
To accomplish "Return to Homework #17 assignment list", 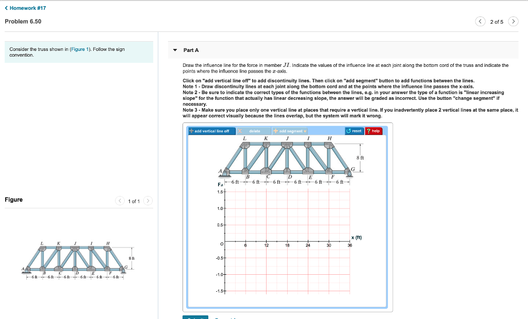I will pyautogui.click(x=27, y=8).
